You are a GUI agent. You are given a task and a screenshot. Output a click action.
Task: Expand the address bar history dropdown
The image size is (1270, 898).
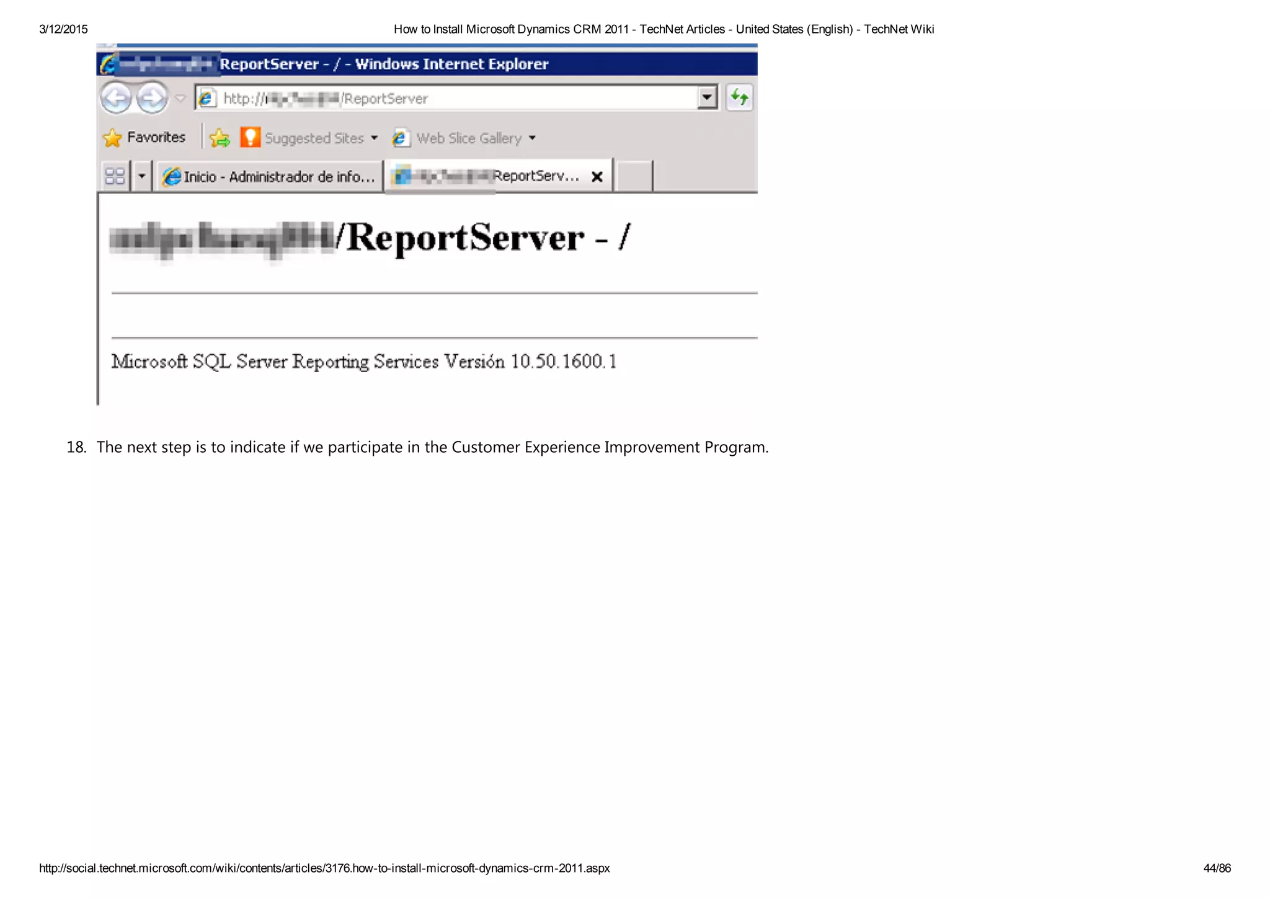707,97
